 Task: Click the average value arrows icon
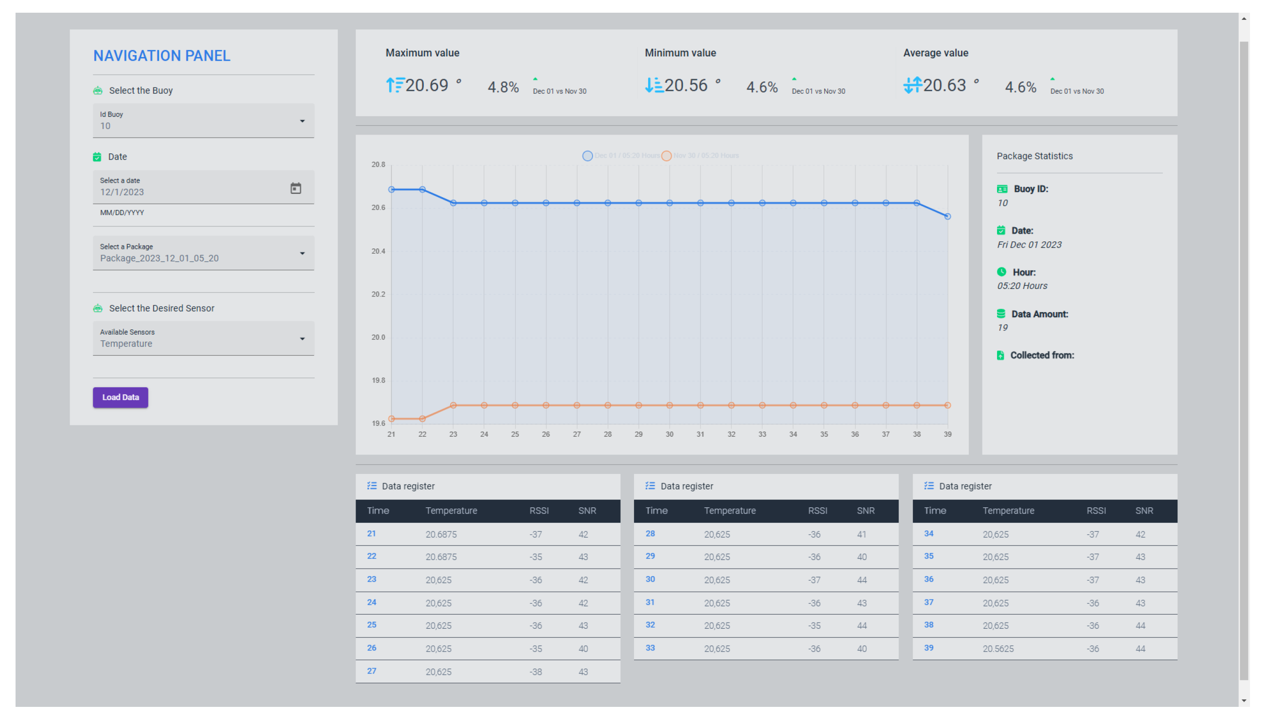pyautogui.click(x=912, y=85)
